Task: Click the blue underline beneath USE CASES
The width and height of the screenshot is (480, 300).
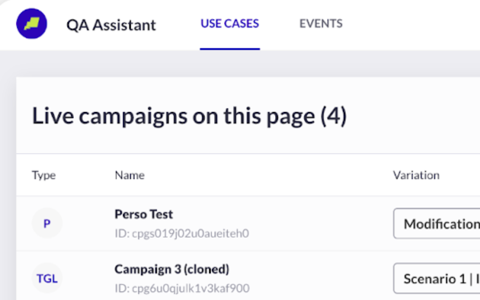Action: 230,49
